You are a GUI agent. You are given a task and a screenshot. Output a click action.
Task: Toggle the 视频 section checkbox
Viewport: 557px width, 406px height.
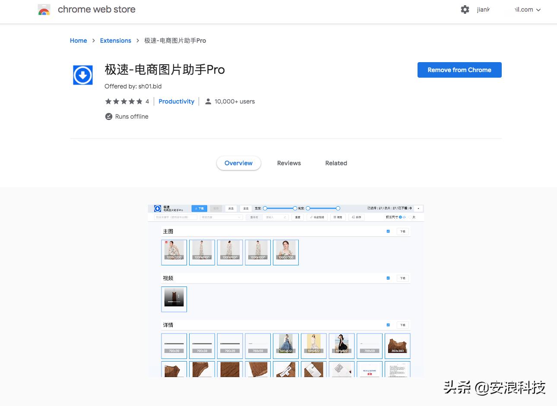(388, 278)
